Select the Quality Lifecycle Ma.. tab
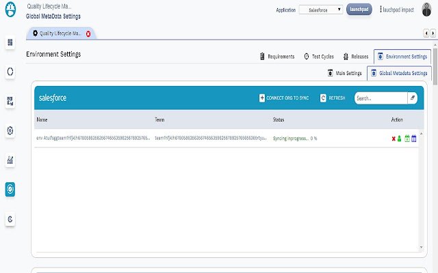 [60, 33]
